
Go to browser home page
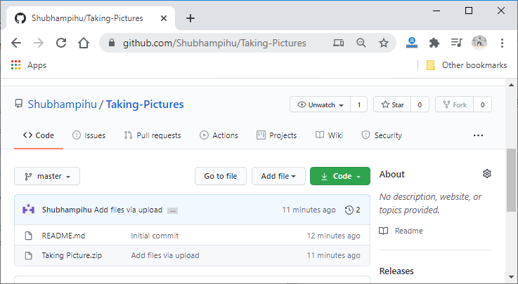[x=84, y=43]
